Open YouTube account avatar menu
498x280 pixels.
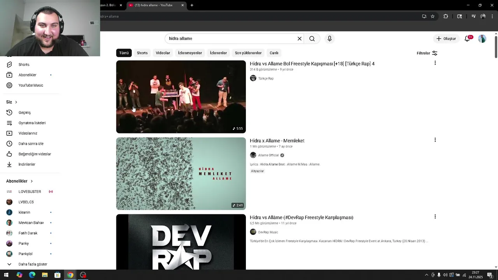click(x=482, y=38)
